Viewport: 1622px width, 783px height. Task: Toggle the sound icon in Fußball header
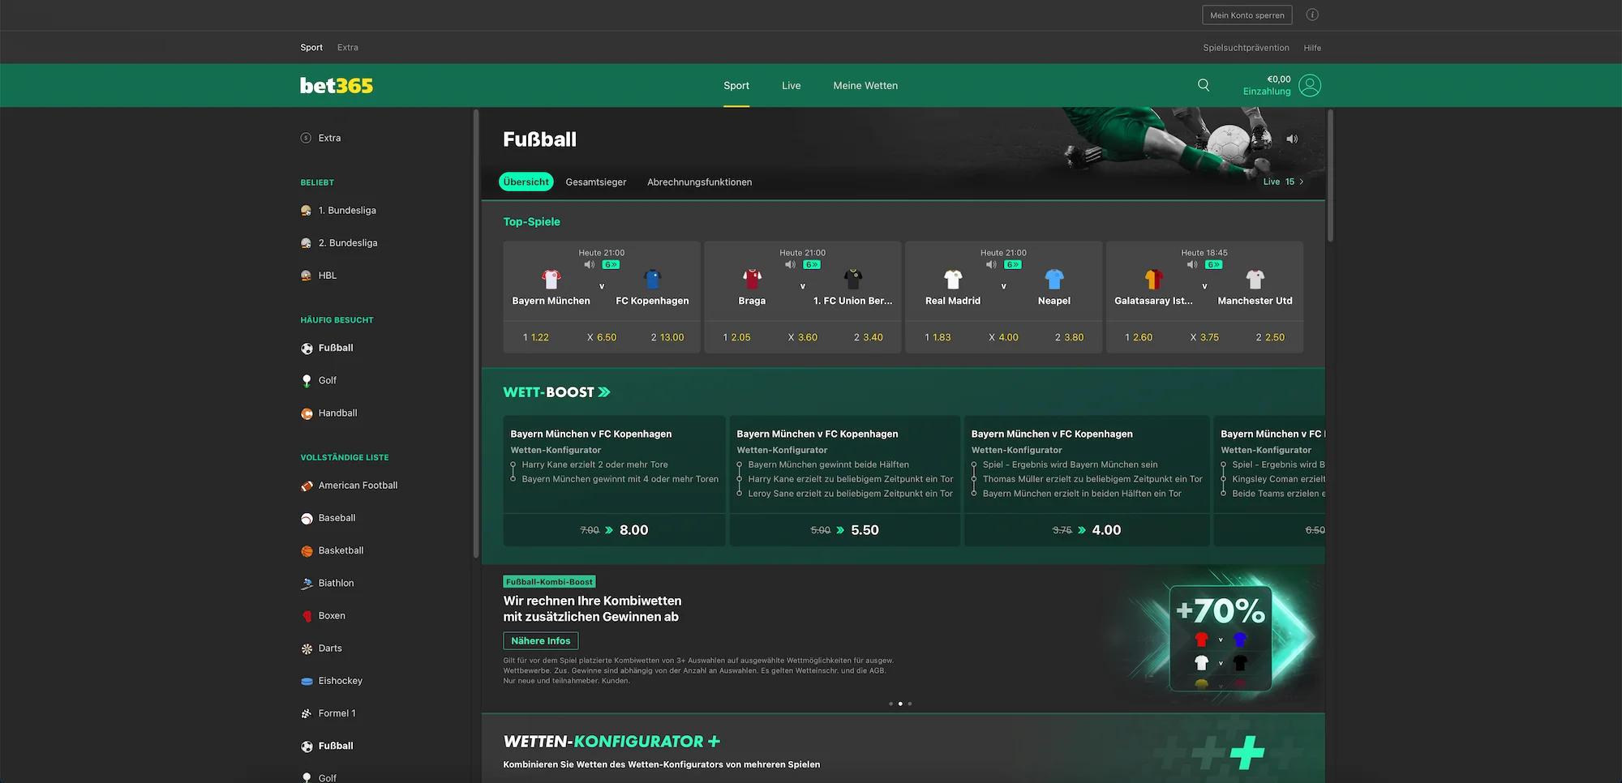[1292, 139]
